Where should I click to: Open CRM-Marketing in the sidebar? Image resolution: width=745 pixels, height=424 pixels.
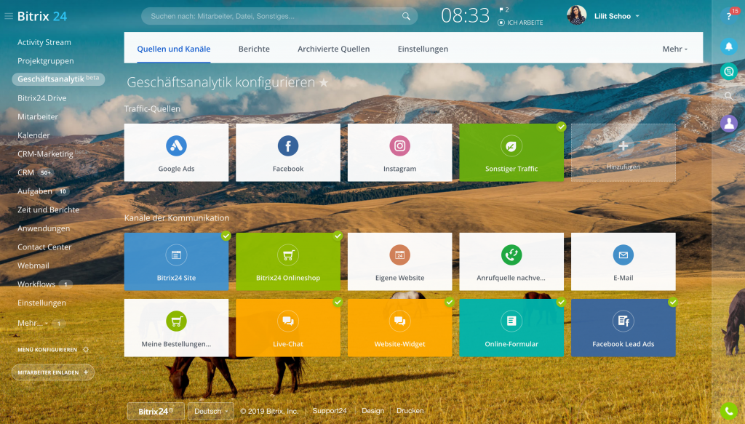(x=45, y=154)
